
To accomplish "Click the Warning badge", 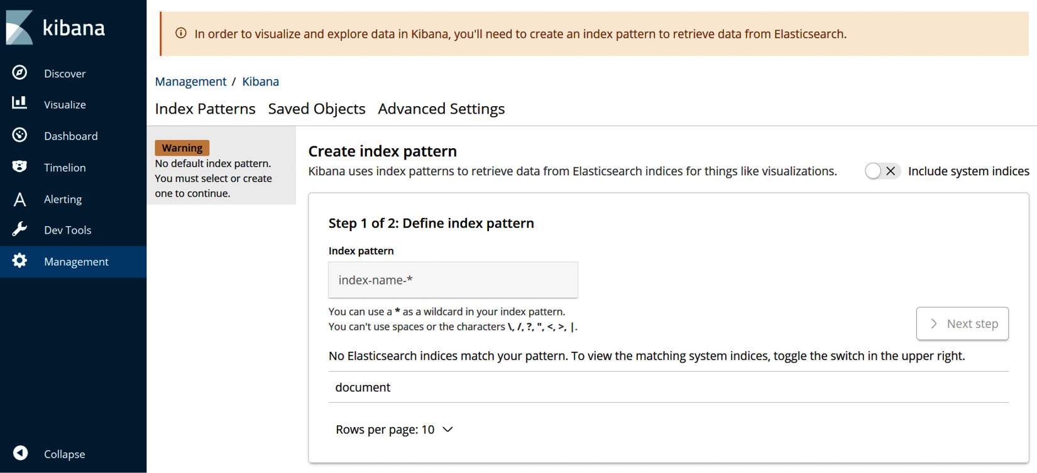I will pyautogui.click(x=182, y=148).
